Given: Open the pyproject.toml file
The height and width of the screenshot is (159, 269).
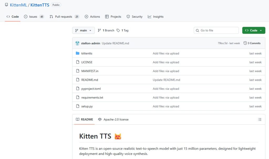Looking at the screenshot, I should point(91,89).
